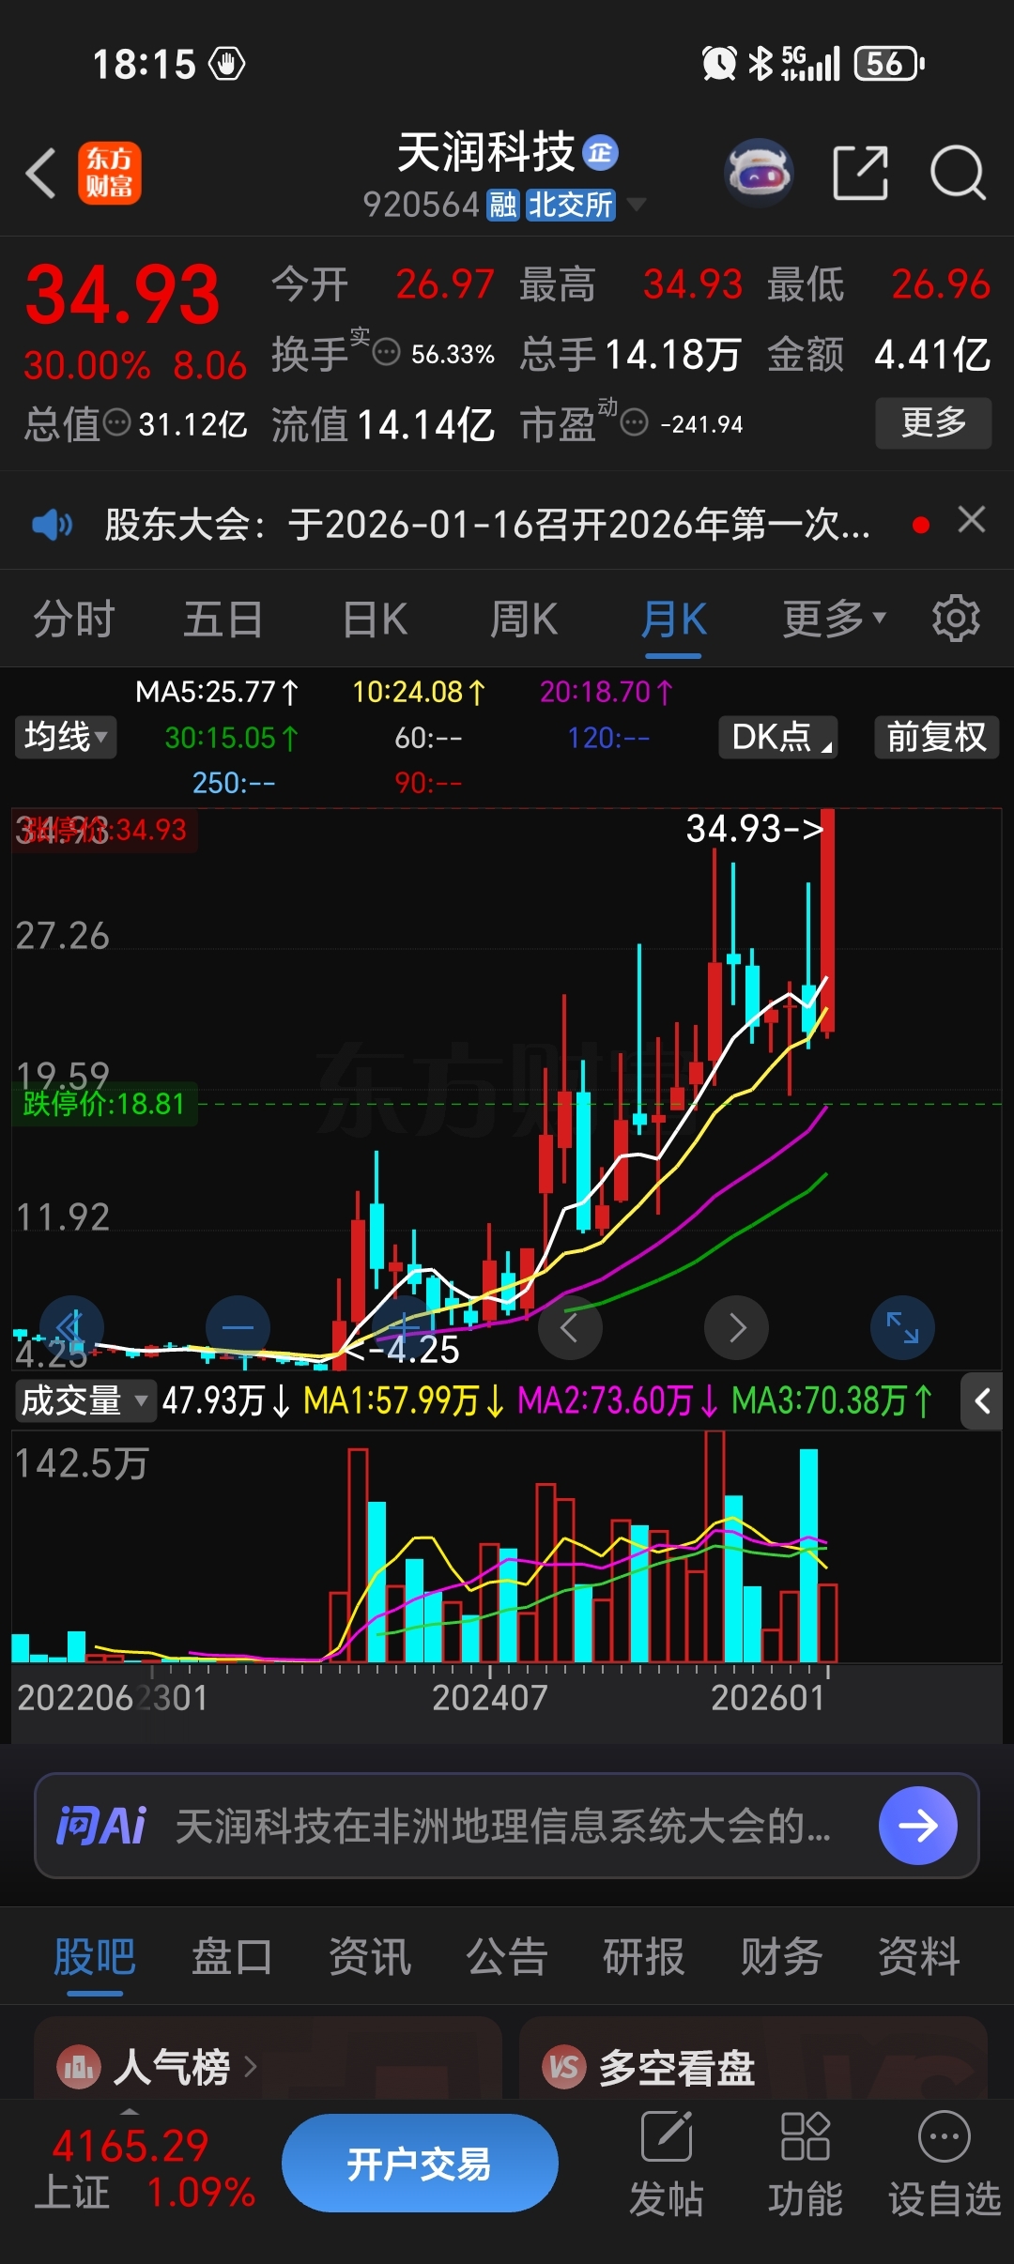Move chart cursor right one candle
The image size is (1014, 2264).
pos(737,1327)
